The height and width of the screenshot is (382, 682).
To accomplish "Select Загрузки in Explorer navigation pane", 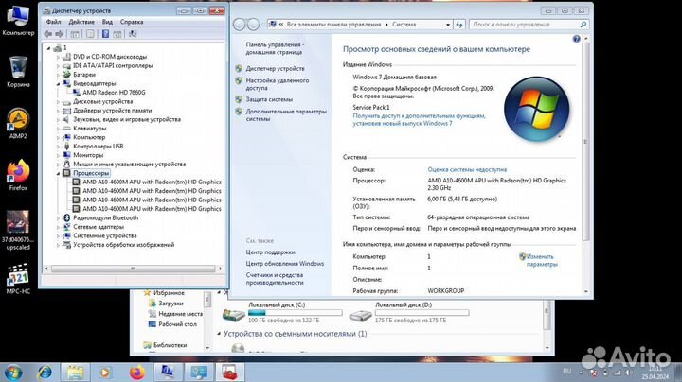I will [170, 304].
